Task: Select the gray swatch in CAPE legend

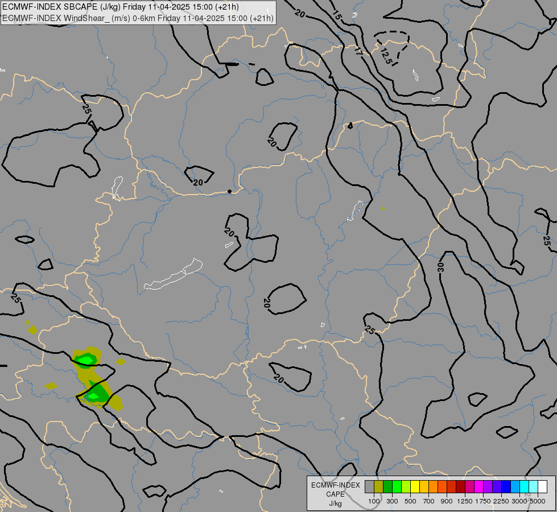Action: pyautogui.click(x=369, y=486)
